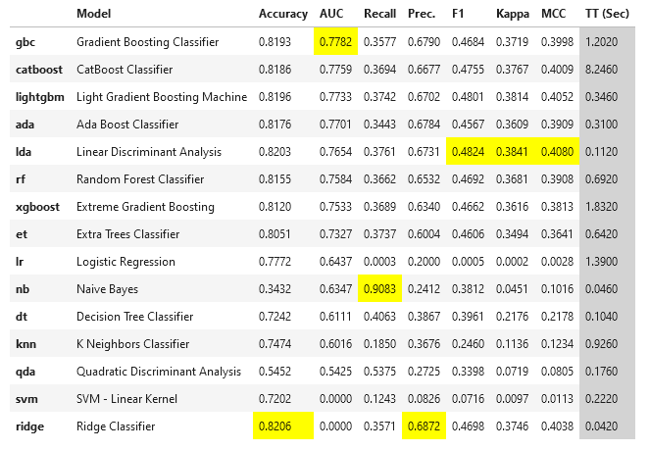The height and width of the screenshot is (451, 650).
Task: Select the knn row index label
Action: point(25,344)
